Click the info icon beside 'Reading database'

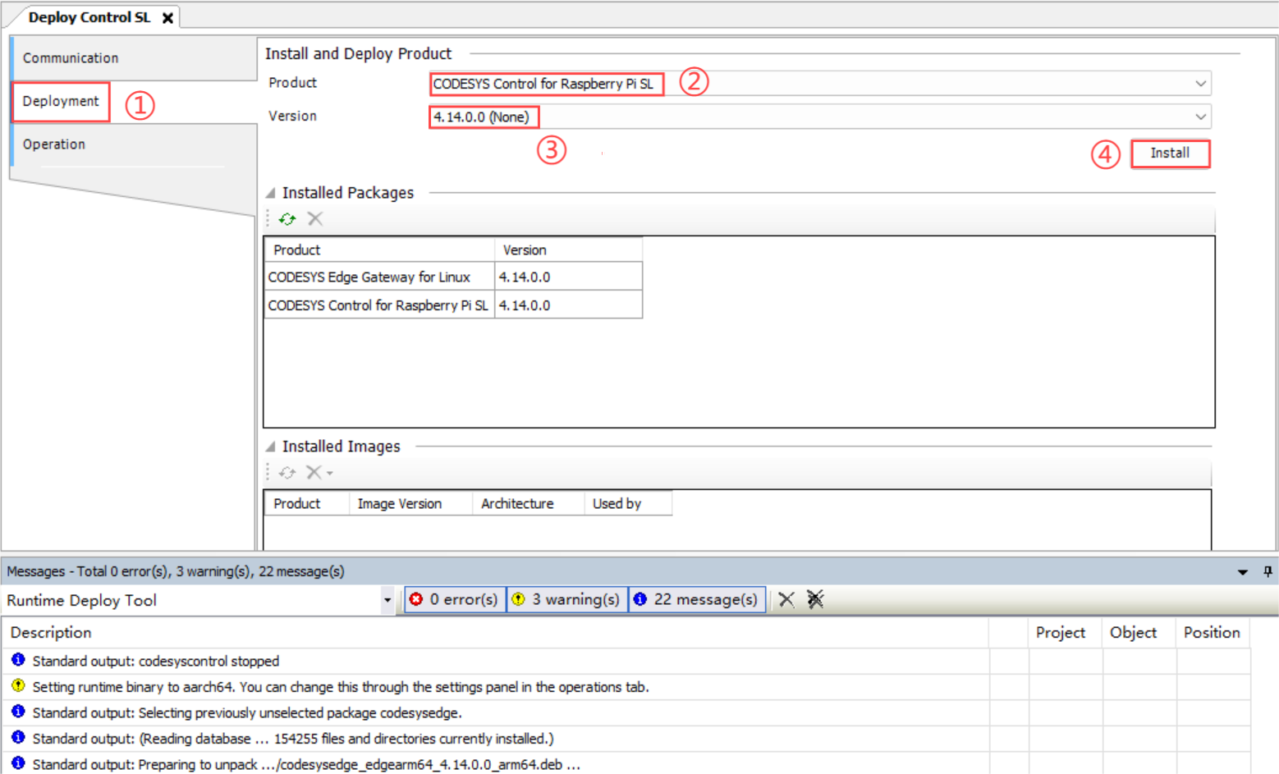[18, 737]
